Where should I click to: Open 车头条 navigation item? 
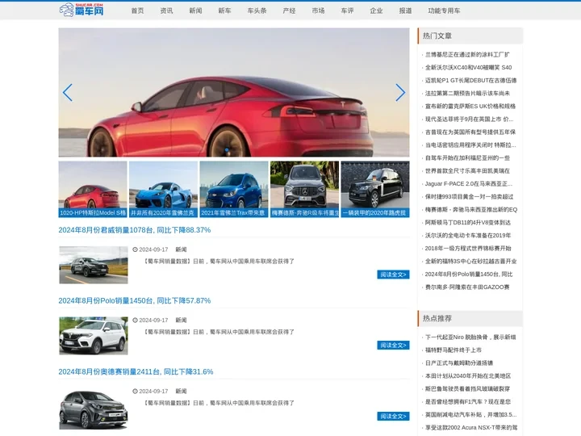coord(257,10)
